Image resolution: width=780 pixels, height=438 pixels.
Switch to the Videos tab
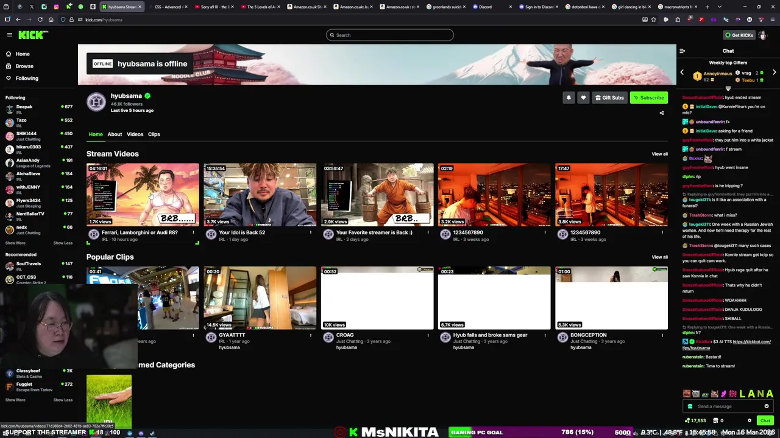tap(135, 134)
